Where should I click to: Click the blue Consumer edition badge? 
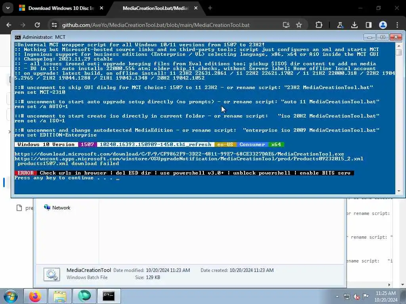pyautogui.click(x=252, y=144)
